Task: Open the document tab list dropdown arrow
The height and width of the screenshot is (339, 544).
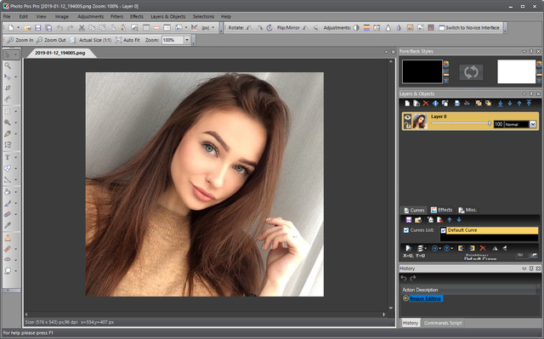Action: pos(386,52)
